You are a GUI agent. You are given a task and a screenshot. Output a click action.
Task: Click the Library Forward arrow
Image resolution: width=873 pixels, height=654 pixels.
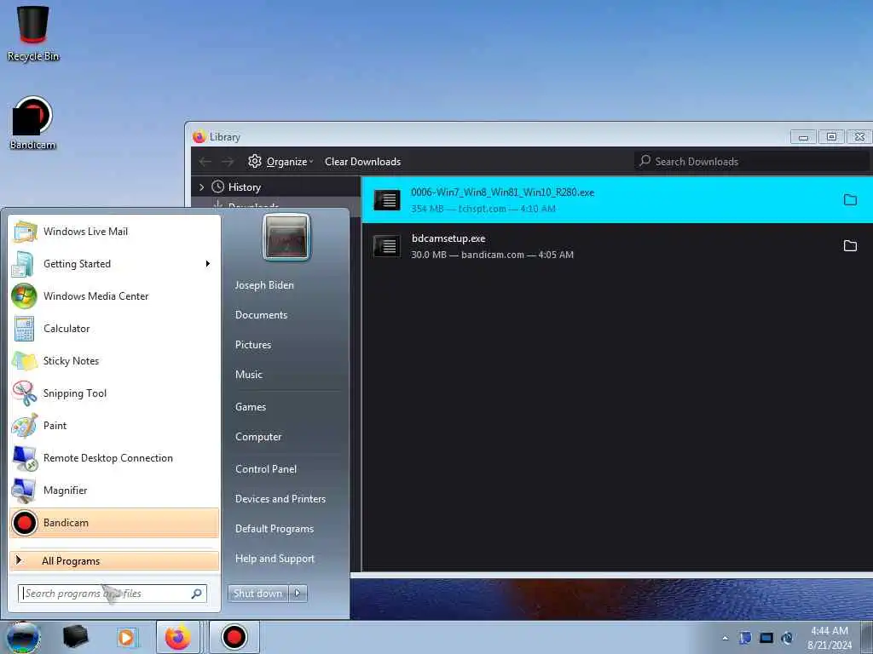[228, 162]
